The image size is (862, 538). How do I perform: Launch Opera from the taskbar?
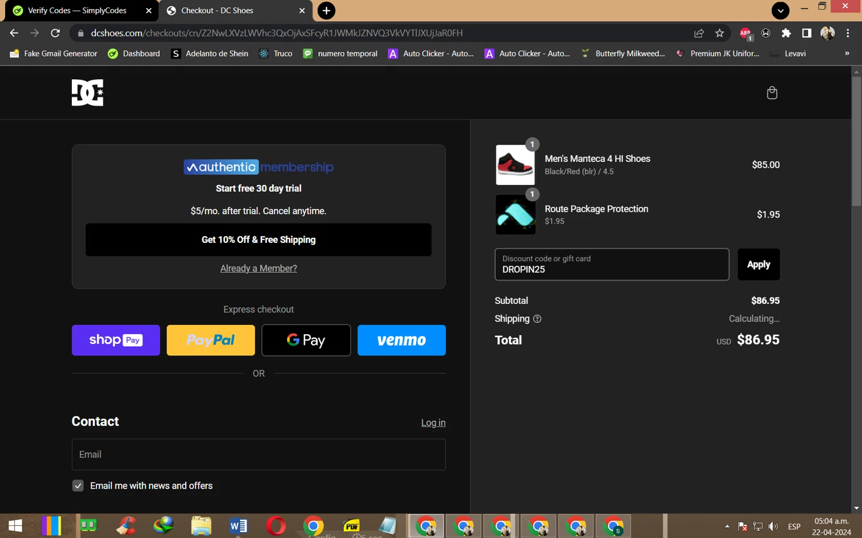(x=276, y=525)
